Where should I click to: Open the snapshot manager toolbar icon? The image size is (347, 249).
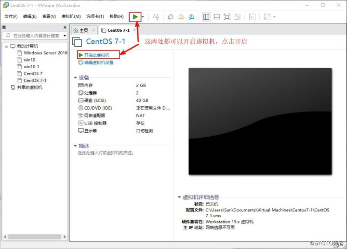tap(191, 17)
